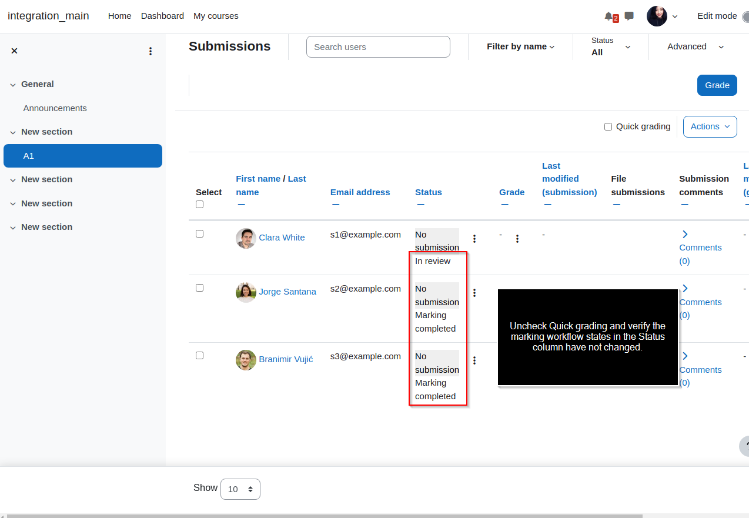This screenshot has height=518, width=749.
Task: Go to the Home menu item
Action: pos(119,16)
